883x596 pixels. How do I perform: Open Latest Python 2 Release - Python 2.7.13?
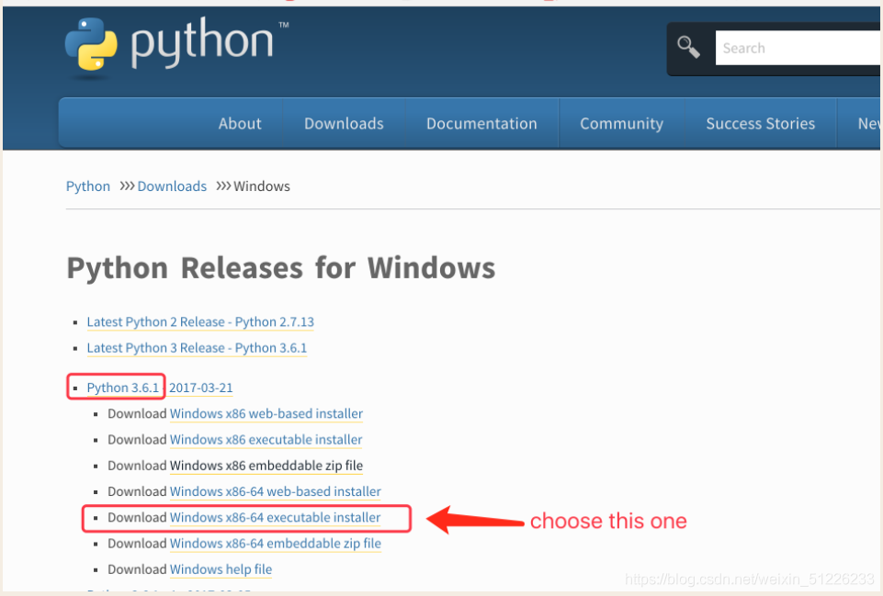coord(200,321)
